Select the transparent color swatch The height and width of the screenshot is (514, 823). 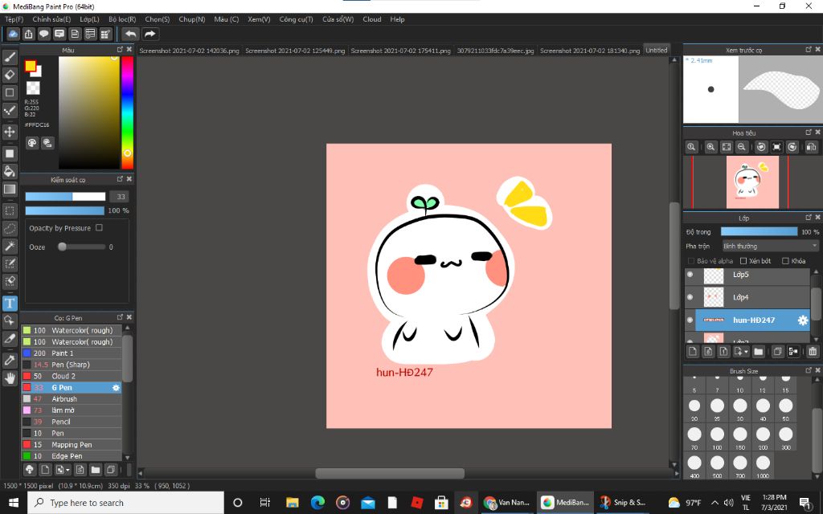coord(33,88)
